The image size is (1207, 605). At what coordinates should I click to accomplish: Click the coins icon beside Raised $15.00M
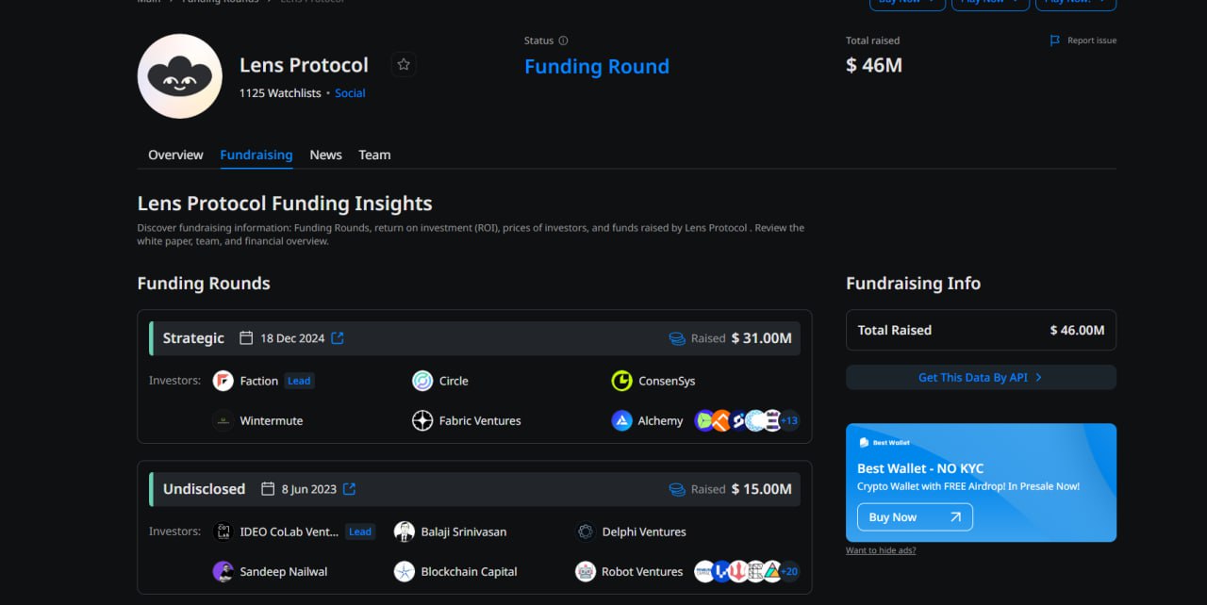click(x=677, y=489)
